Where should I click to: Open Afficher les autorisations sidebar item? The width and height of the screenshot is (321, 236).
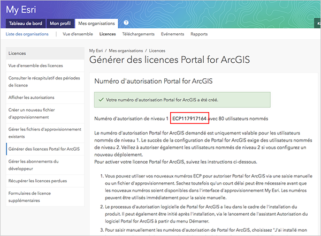(45, 98)
